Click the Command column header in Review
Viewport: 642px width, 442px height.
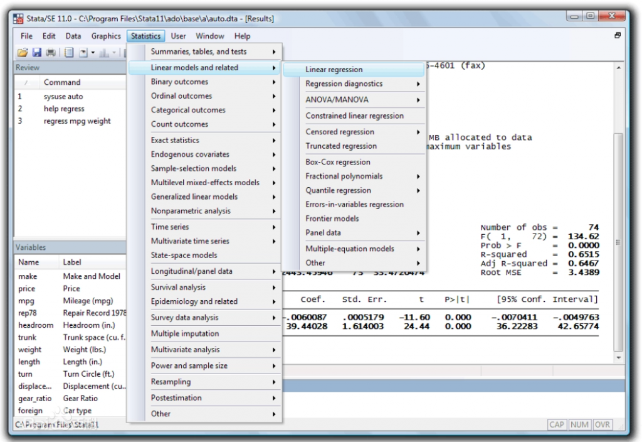(82, 82)
